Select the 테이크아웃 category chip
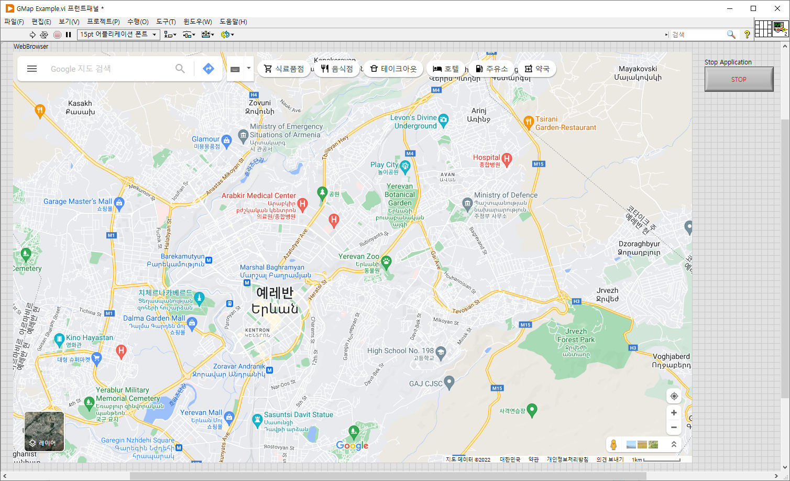This screenshot has width=790, height=481. tap(393, 69)
